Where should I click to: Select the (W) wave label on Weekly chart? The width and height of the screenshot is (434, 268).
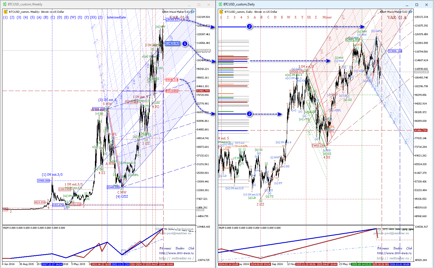tap(73, 17)
